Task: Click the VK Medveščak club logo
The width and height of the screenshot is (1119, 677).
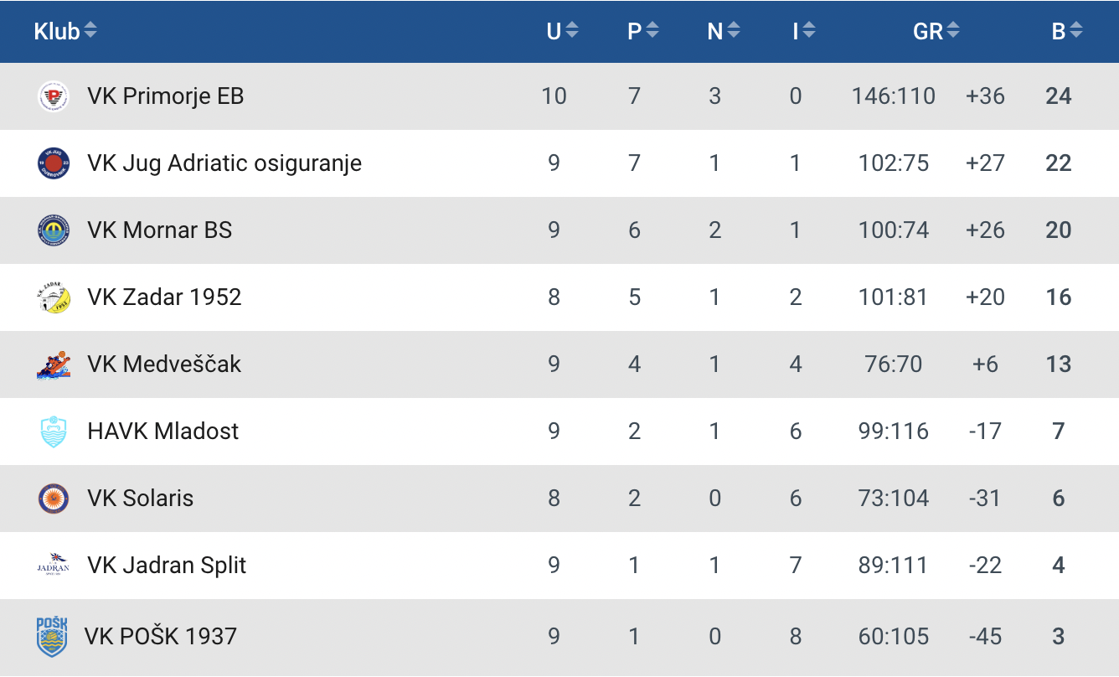Action: [54, 364]
